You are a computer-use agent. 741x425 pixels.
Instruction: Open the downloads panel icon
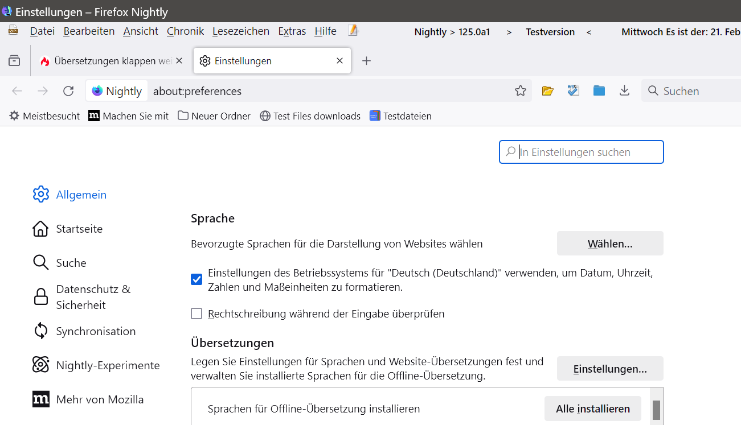pyautogui.click(x=624, y=91)
